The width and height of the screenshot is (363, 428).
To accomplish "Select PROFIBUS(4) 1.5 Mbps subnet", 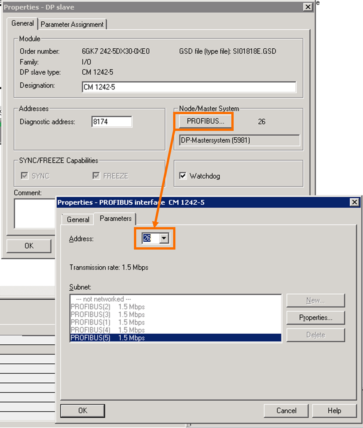I will point(175,330).
